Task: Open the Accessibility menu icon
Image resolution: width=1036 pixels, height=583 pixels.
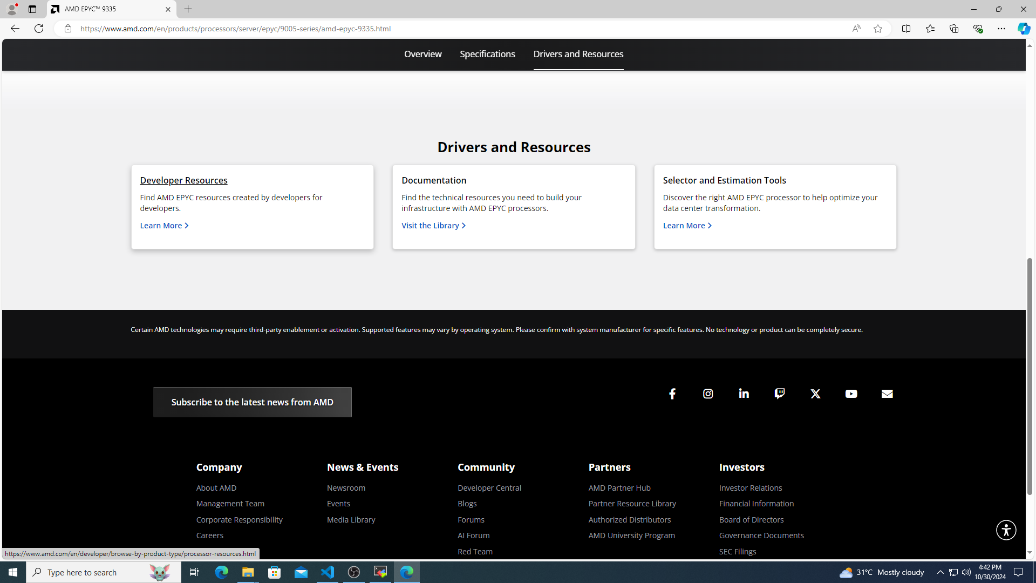Action: point(1006,530)
